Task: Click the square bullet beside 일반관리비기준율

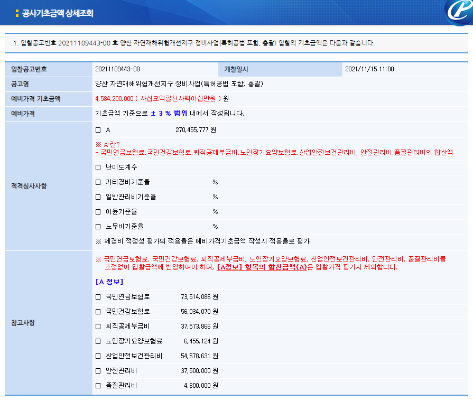Action: pos(98,197)
